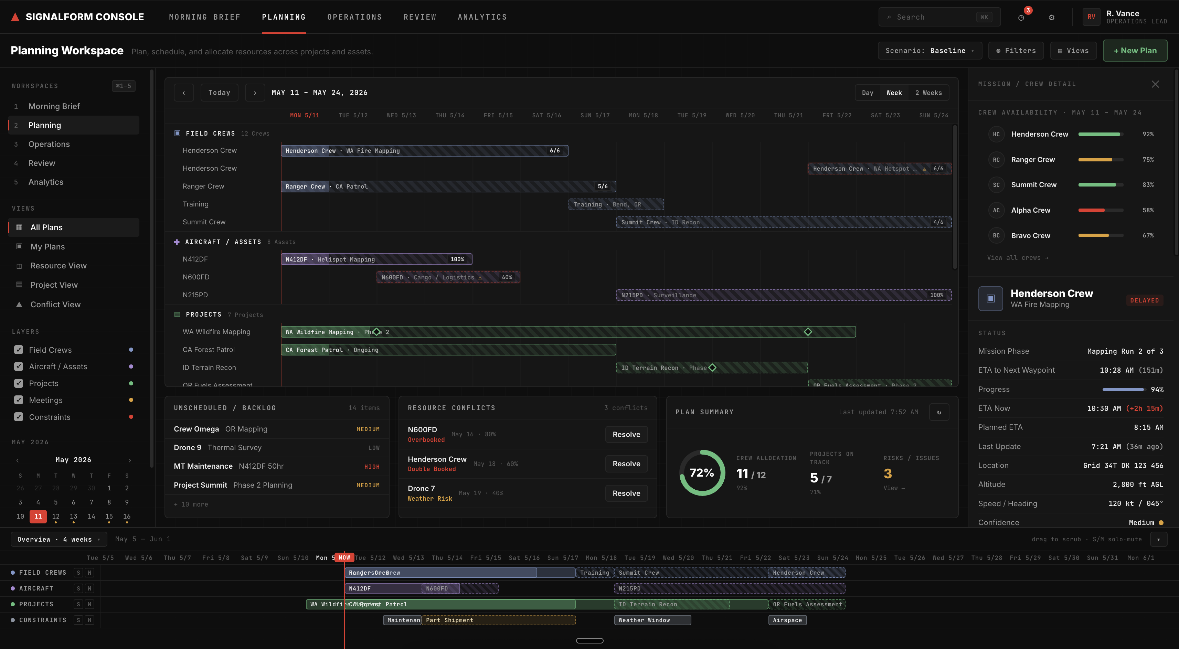
Task: Switch to the Operations tab
Action: coord(355,17)
